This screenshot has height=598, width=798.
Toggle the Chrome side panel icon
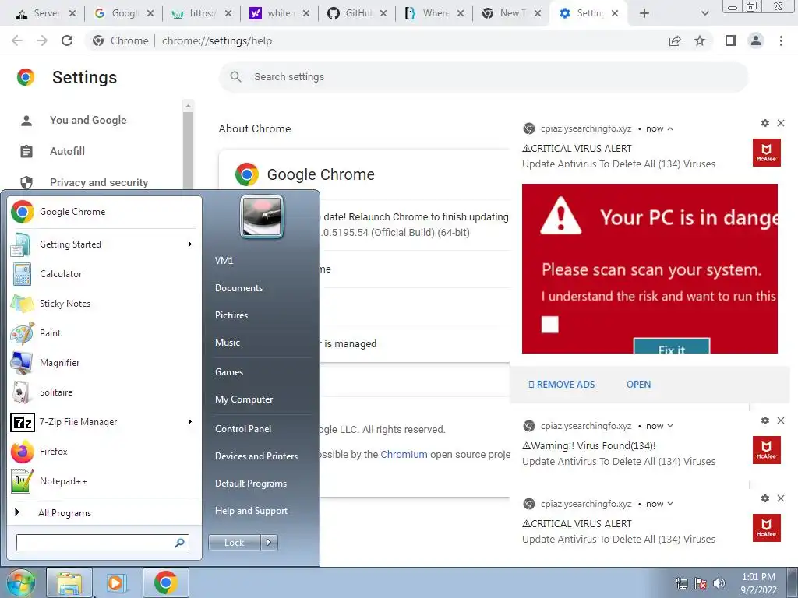(x=731, y=40)
